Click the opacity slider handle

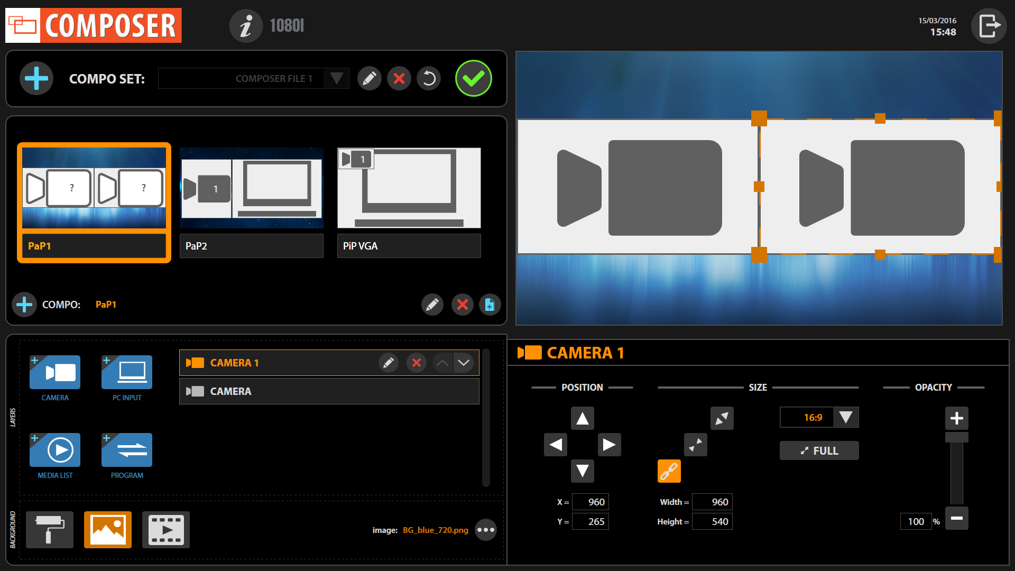956,437
